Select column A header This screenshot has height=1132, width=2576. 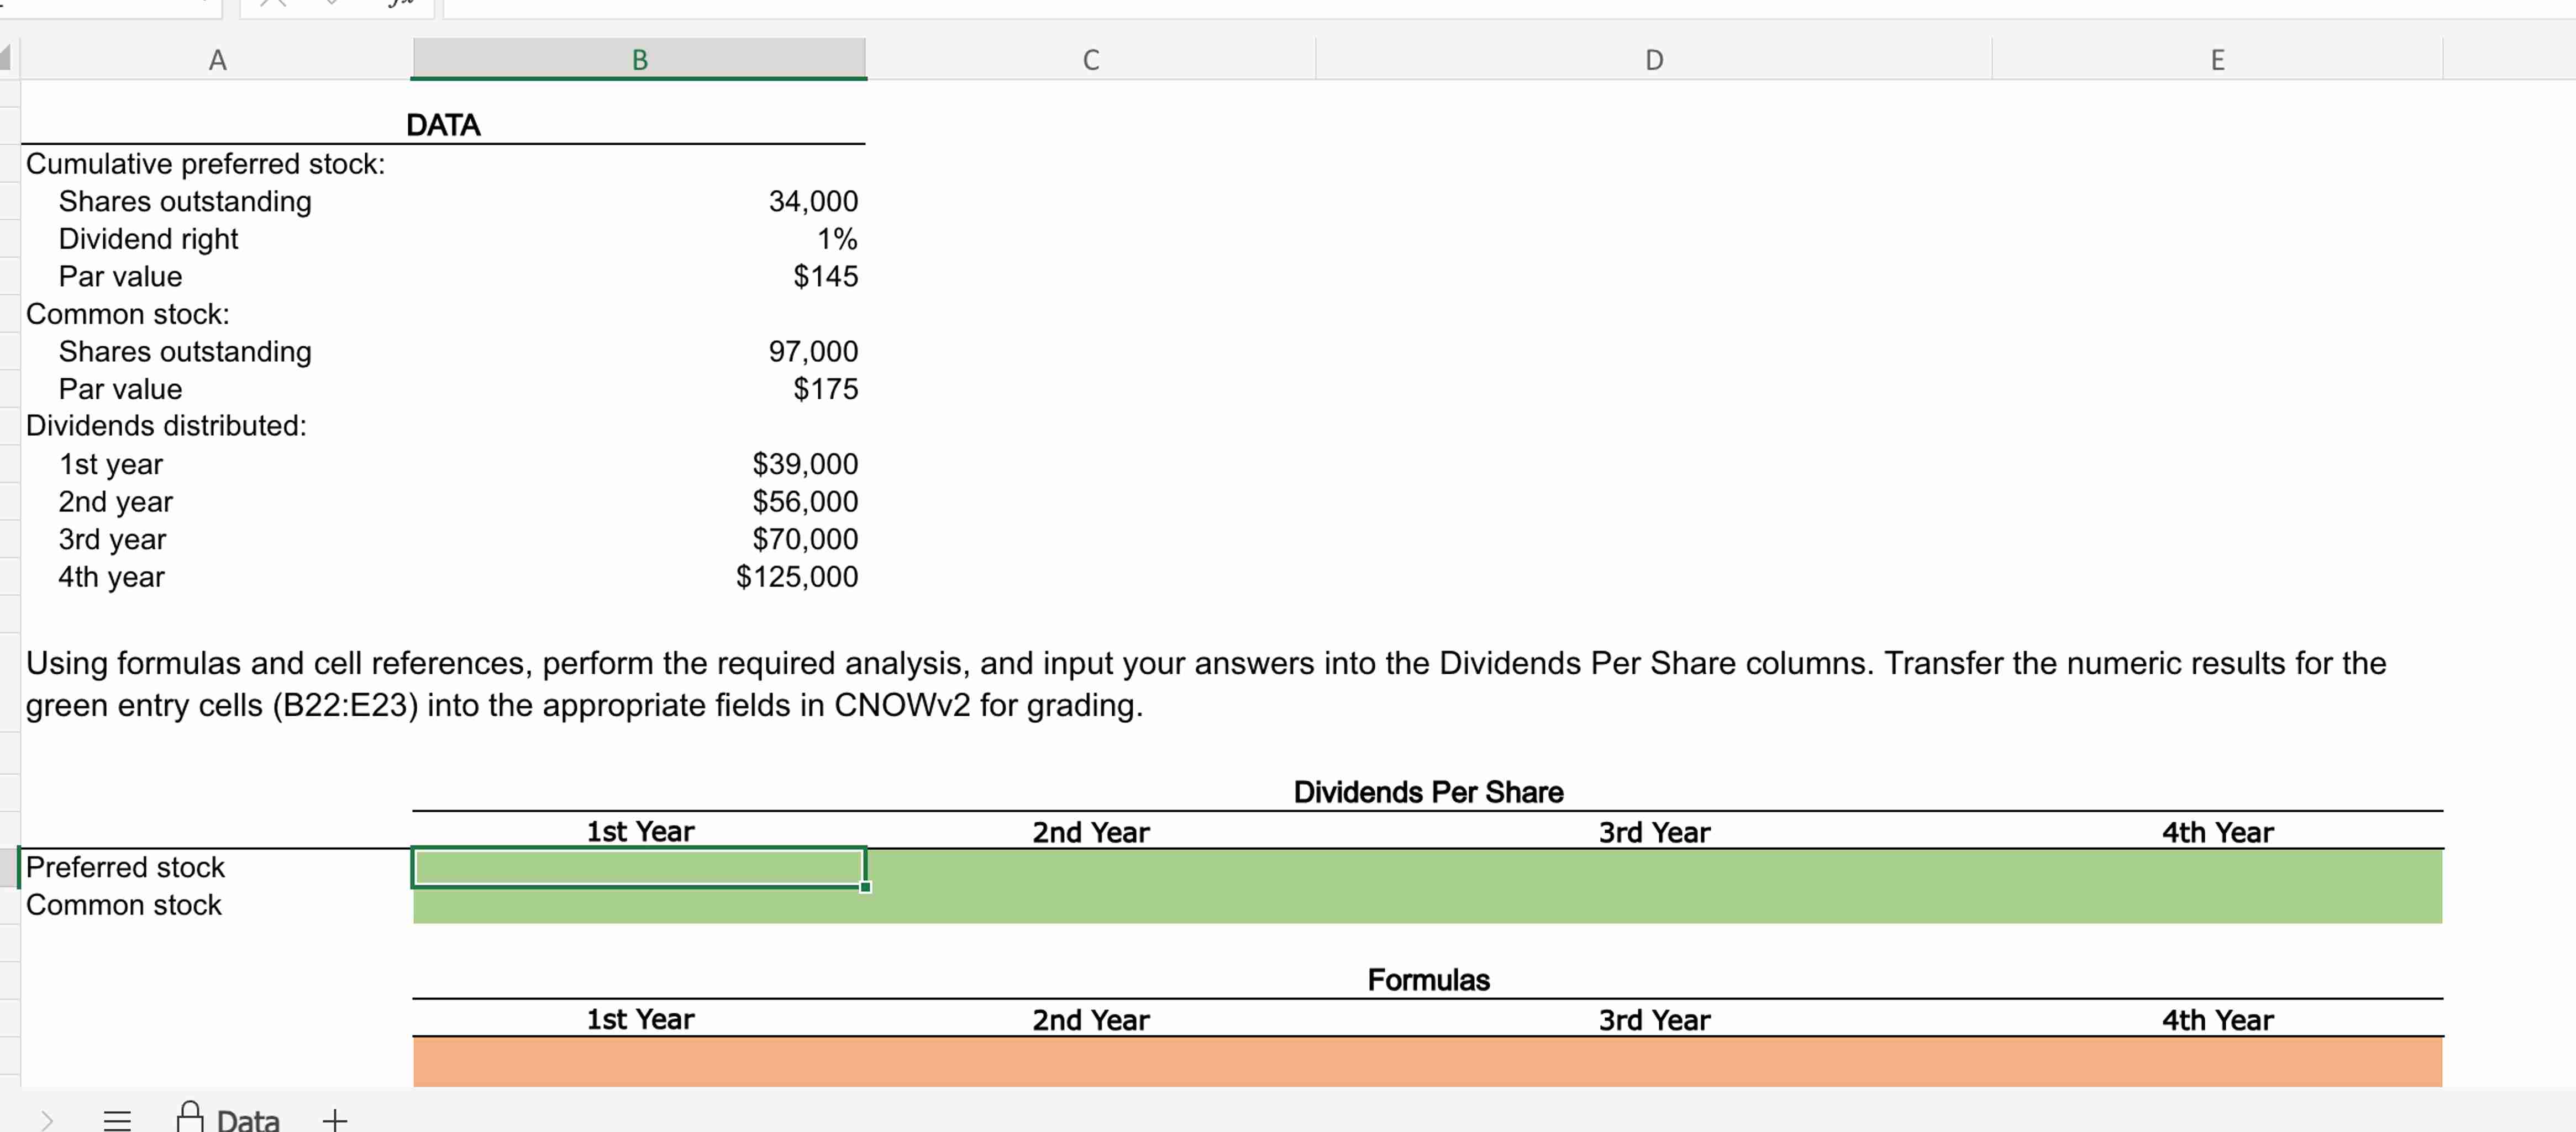point(217,60)
